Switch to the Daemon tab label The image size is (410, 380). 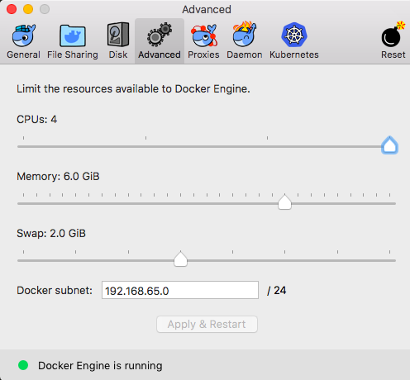coord(245,55)
